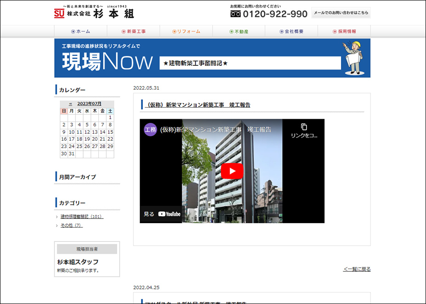The height and width of the screenshot is (304, 426).
Task: Open the 建物修理奮闘記 (101) category
Action: (x=82, y=216)
